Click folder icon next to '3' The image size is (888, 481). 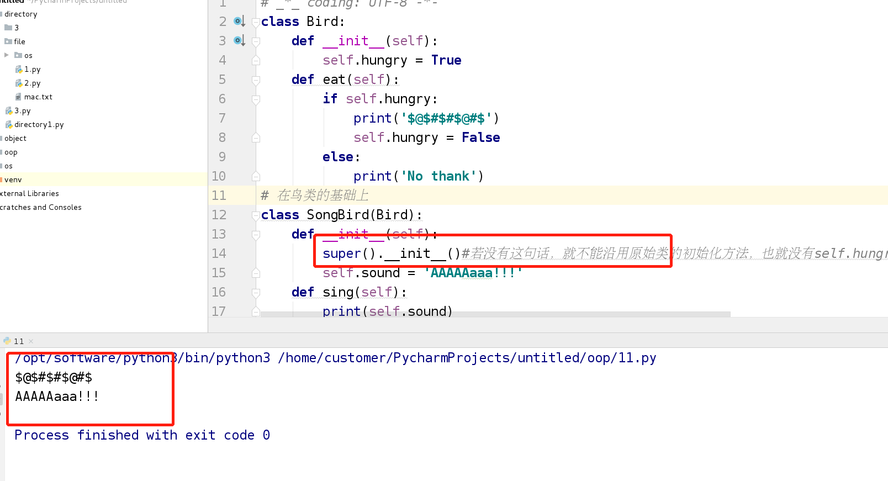[8, 28]
